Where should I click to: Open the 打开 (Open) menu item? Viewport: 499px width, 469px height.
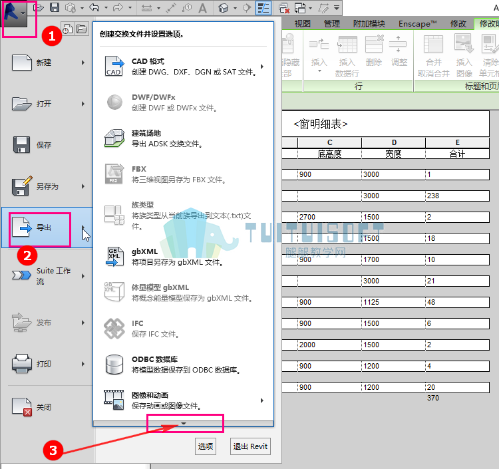47,104
